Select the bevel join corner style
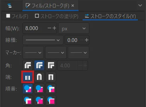Screen dimensions: 146x107 pyautogui.click(x=28, y=65)
